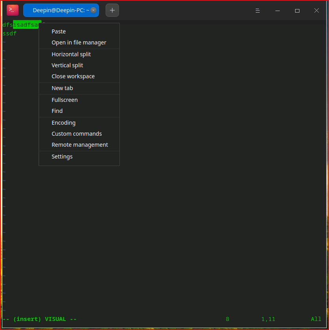The height and width of the screenshot is (330, 329).
Task: Click the '8' count in status line
Action: [x=227, y=319]
